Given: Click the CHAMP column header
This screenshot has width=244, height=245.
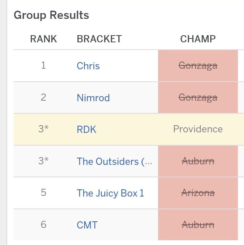Looking at the screenshot, I should [x=198, y=39].
